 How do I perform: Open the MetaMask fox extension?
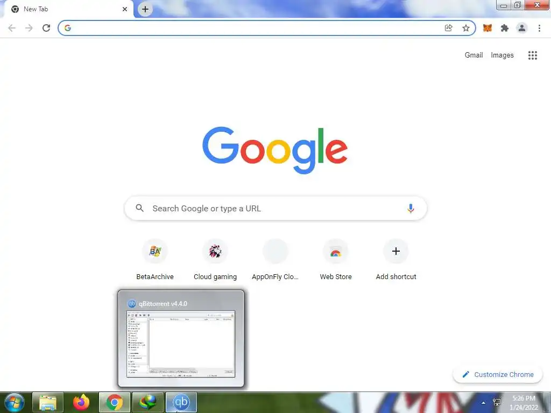click(x=488, y=28)
